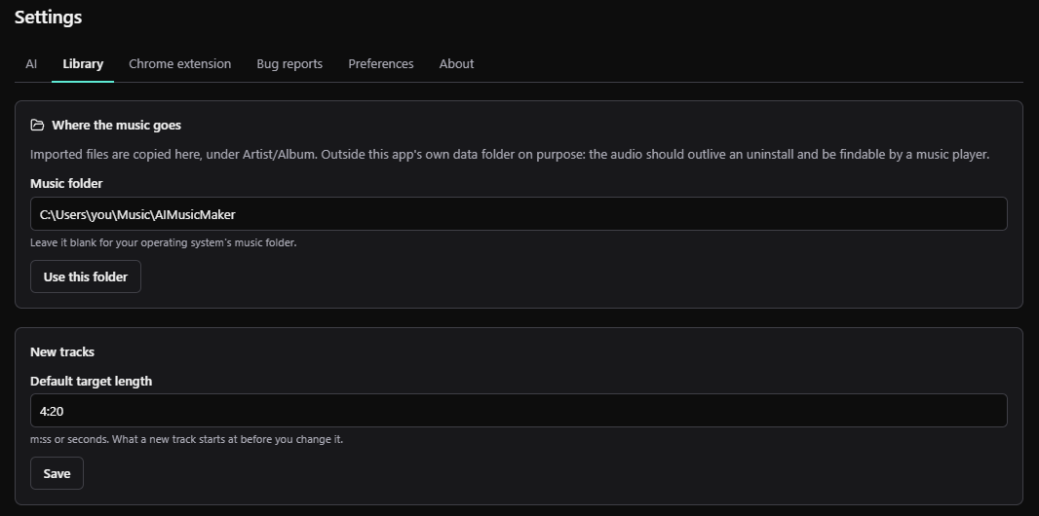The height and width of the screenshot is (516, 1039).
Task: Switch to the AI settings tab
Action: [x=31, y=64]
